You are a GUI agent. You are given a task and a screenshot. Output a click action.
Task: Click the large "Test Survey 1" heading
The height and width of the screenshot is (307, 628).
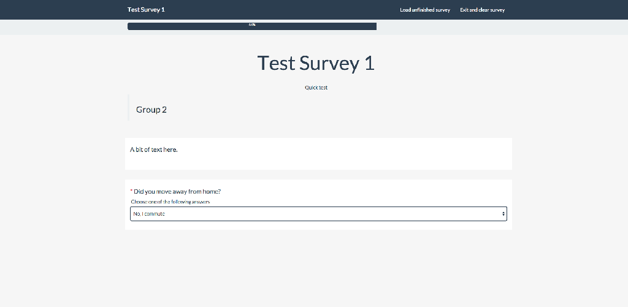click(316, 63)
